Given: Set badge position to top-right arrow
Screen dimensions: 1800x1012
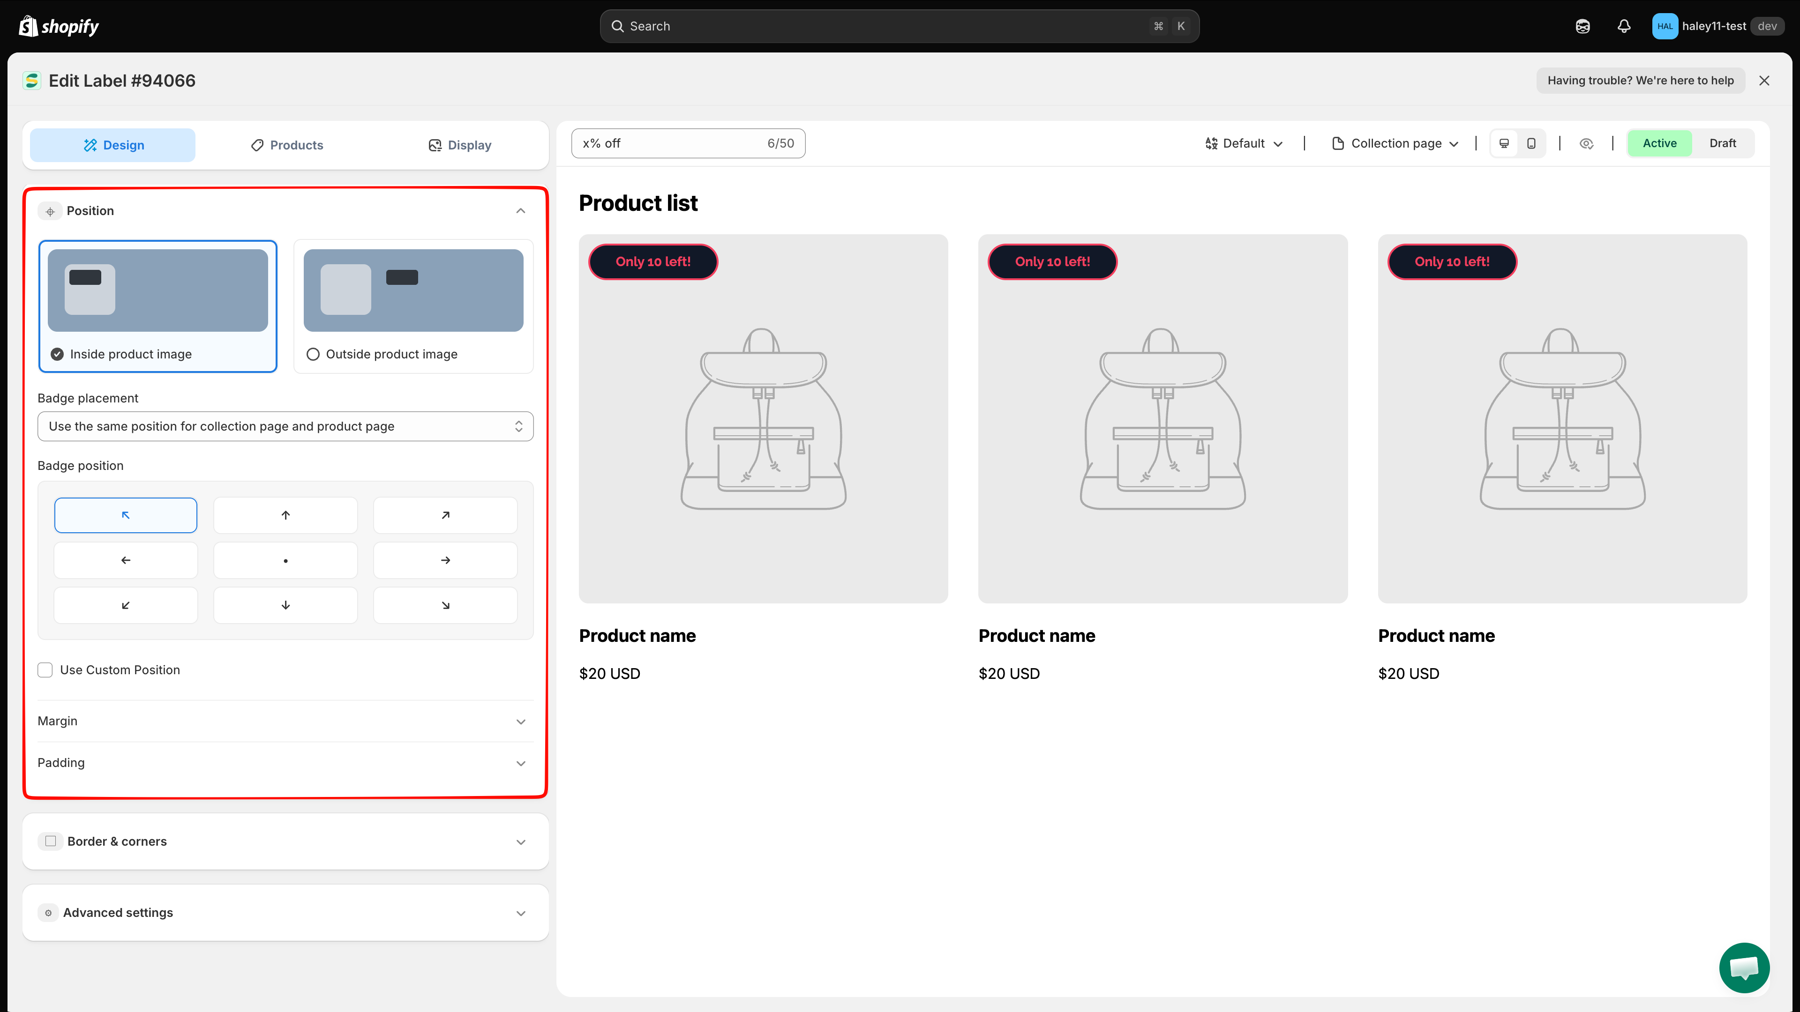Looking at the screenshot, I should point(445,515).
